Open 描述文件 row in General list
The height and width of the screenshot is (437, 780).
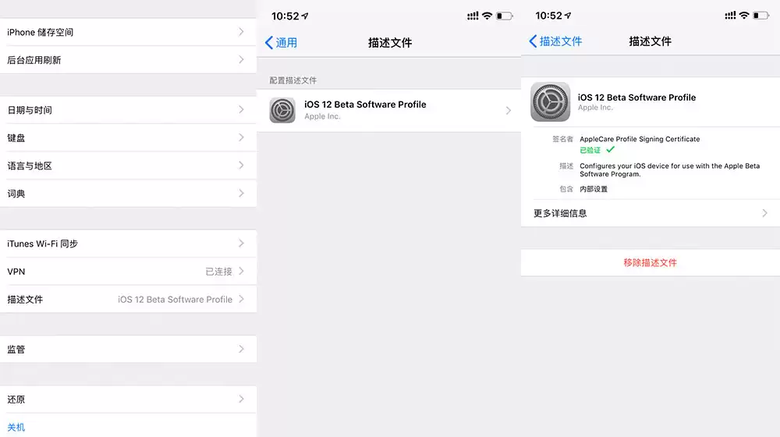(128, 299)
